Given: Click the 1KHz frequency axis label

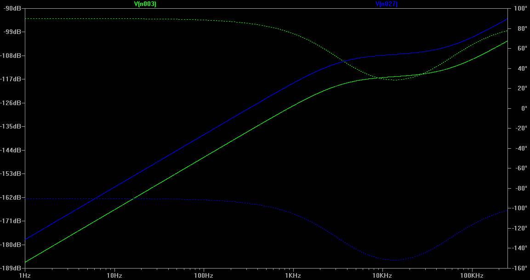Looking at the screenshot, I should (293, 275).
